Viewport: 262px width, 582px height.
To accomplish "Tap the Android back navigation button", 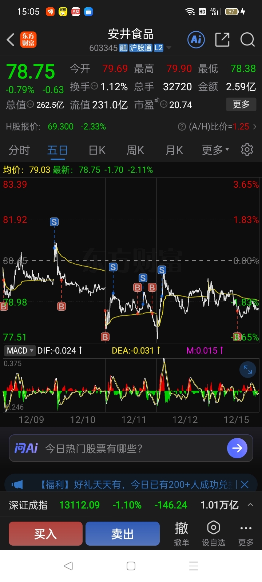I will click(x=68, y=566).
